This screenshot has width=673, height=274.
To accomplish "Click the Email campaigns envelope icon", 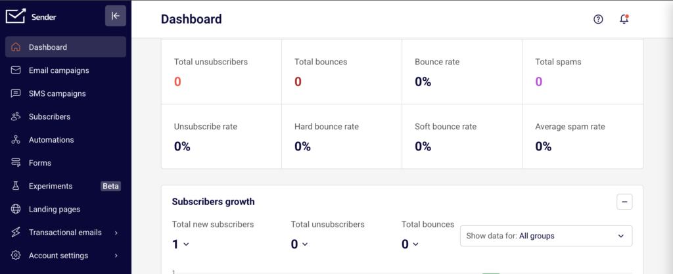I will point(16,70).
